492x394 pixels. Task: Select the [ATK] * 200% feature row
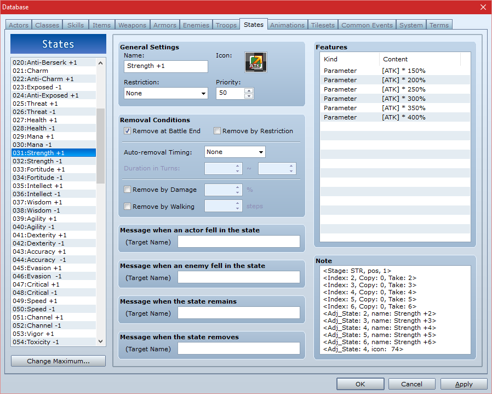tap(396, 80)
